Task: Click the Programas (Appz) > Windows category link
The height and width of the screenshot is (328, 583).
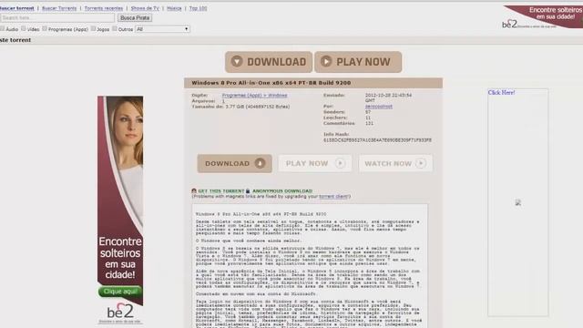Action: pyautogui.click(x=255, y=95)
